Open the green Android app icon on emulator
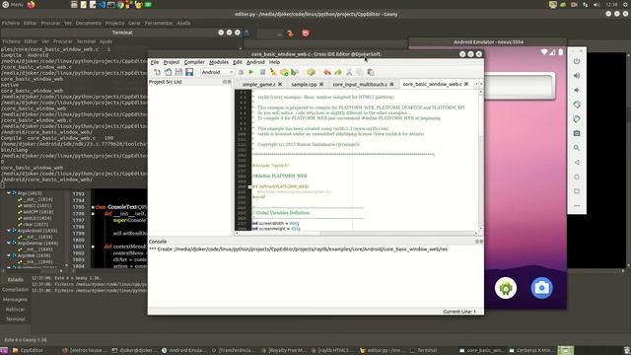Viewport: 631px width, 355px height. point(506,288)
